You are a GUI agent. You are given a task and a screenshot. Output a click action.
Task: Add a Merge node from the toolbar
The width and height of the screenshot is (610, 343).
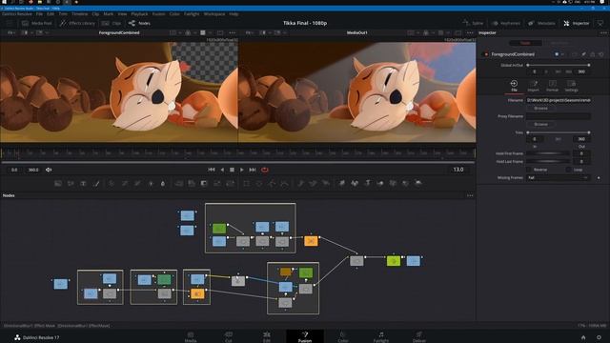pos(179,183)
